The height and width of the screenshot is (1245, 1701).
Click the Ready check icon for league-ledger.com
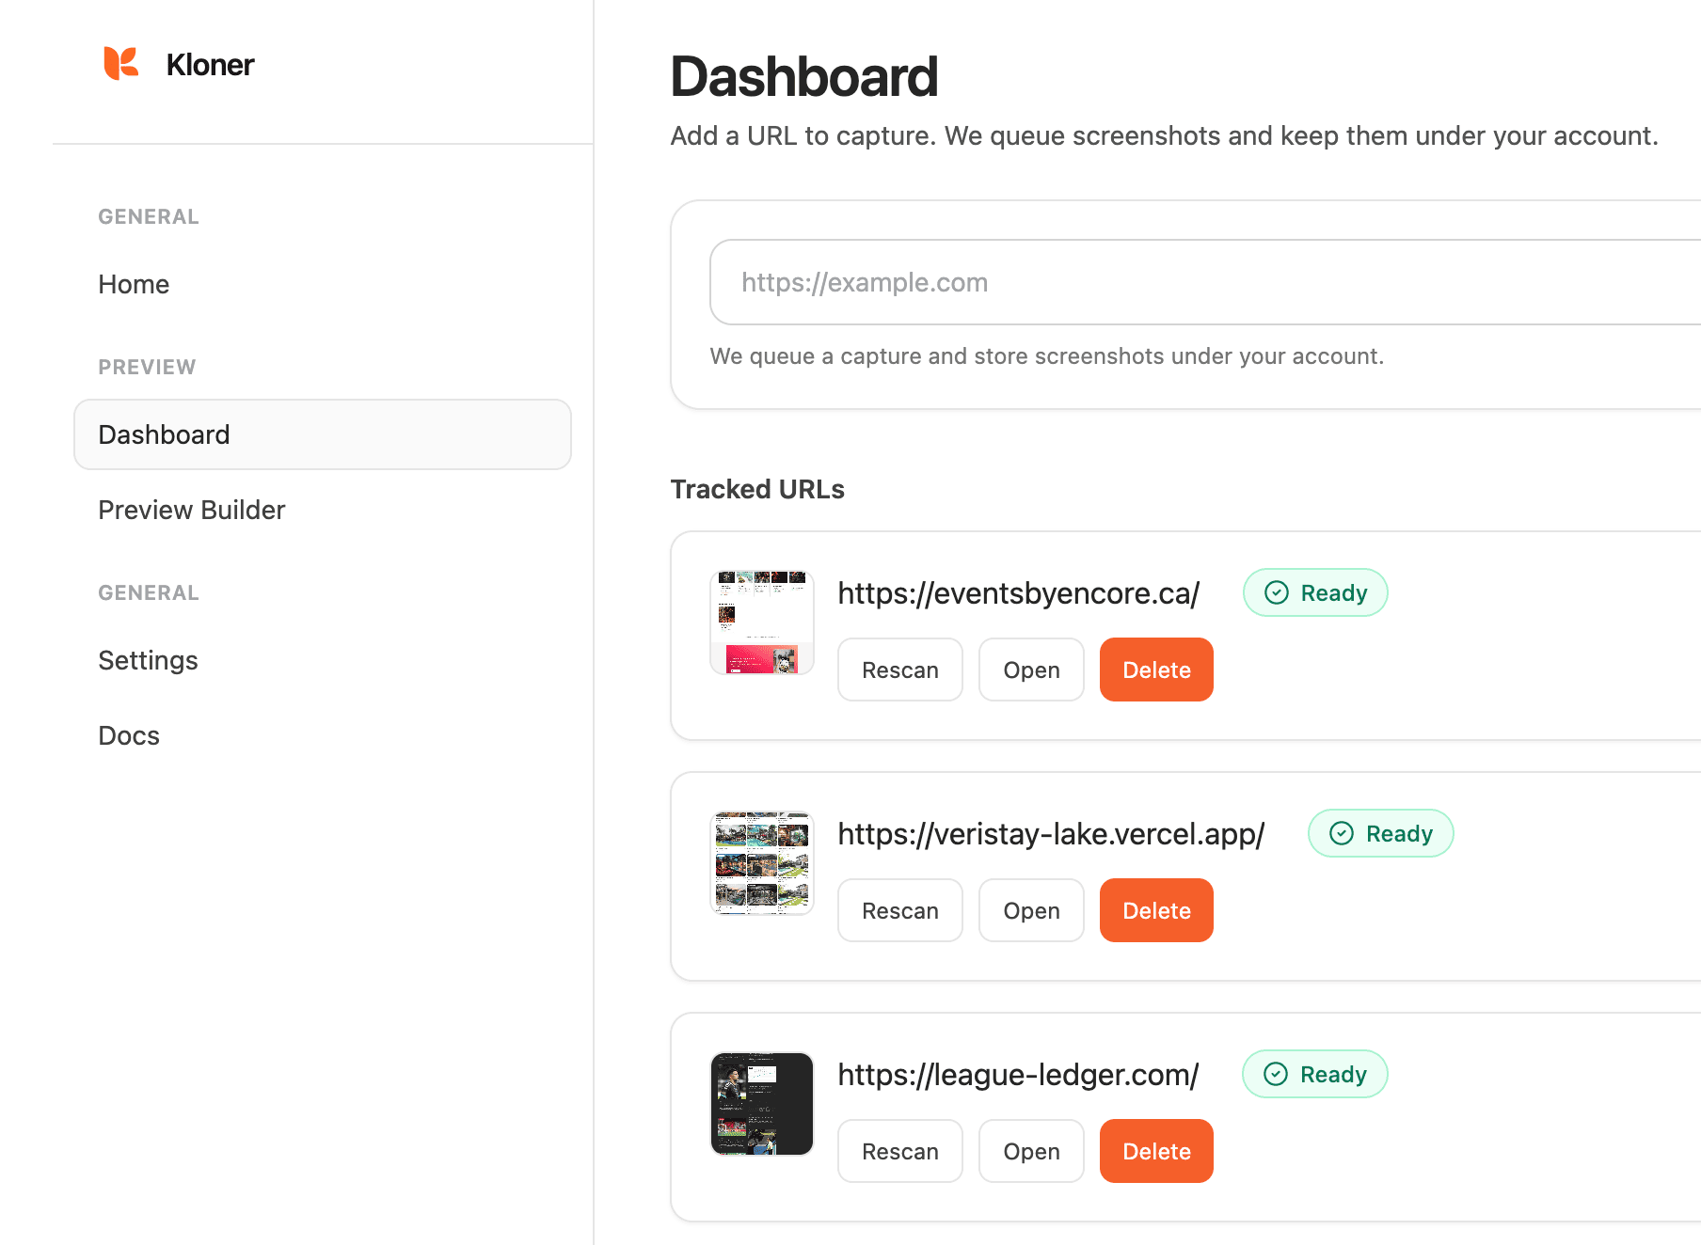pos(1276,1074)
